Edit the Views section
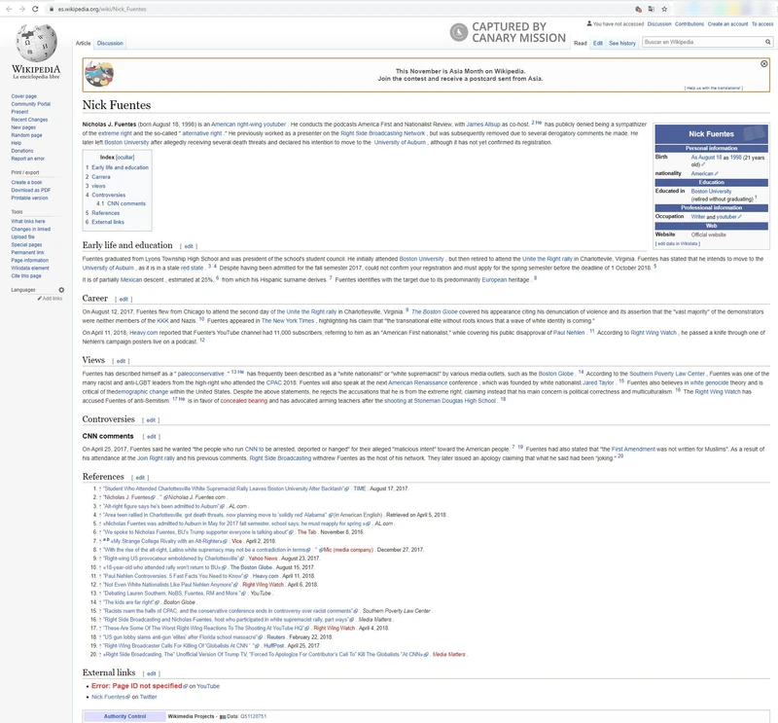The image size is (778, 723). 121,361
